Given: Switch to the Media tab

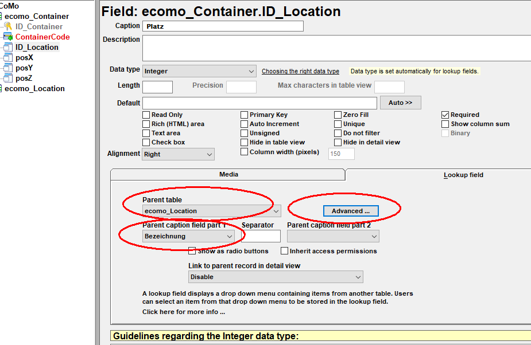Looking at the screenshot, I should tap(228, 174).
